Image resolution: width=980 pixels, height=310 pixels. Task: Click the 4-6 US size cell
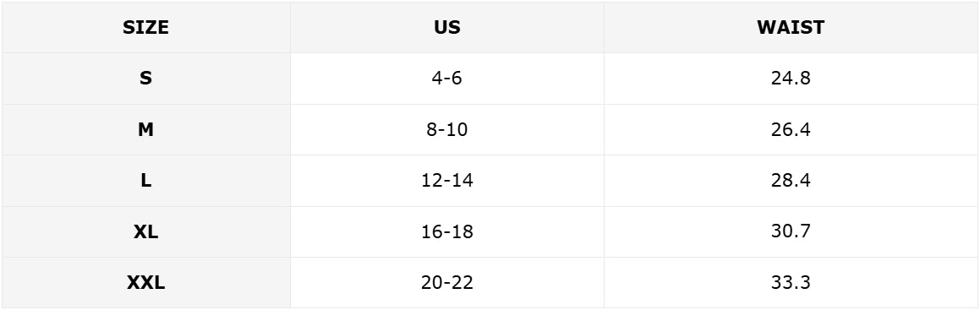tap(446, 79)
